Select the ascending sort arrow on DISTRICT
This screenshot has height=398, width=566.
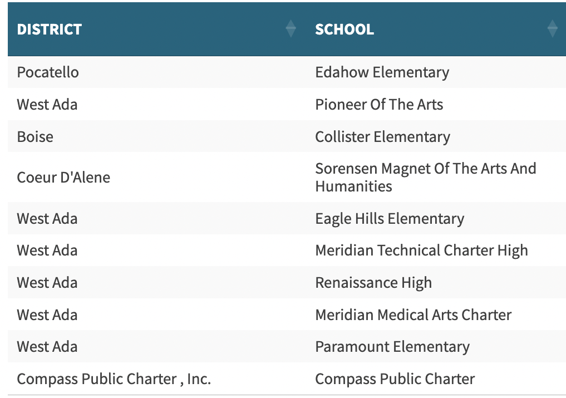click(291, 24)
